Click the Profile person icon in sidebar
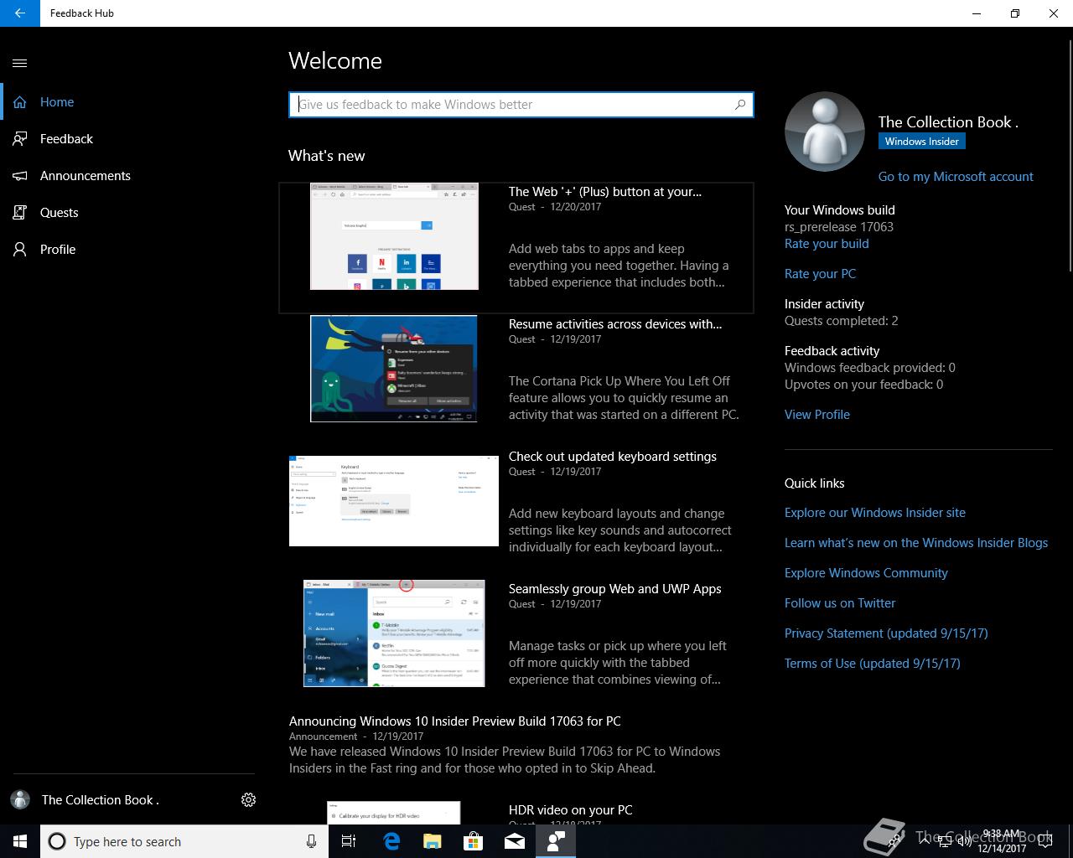 [20, 250]
